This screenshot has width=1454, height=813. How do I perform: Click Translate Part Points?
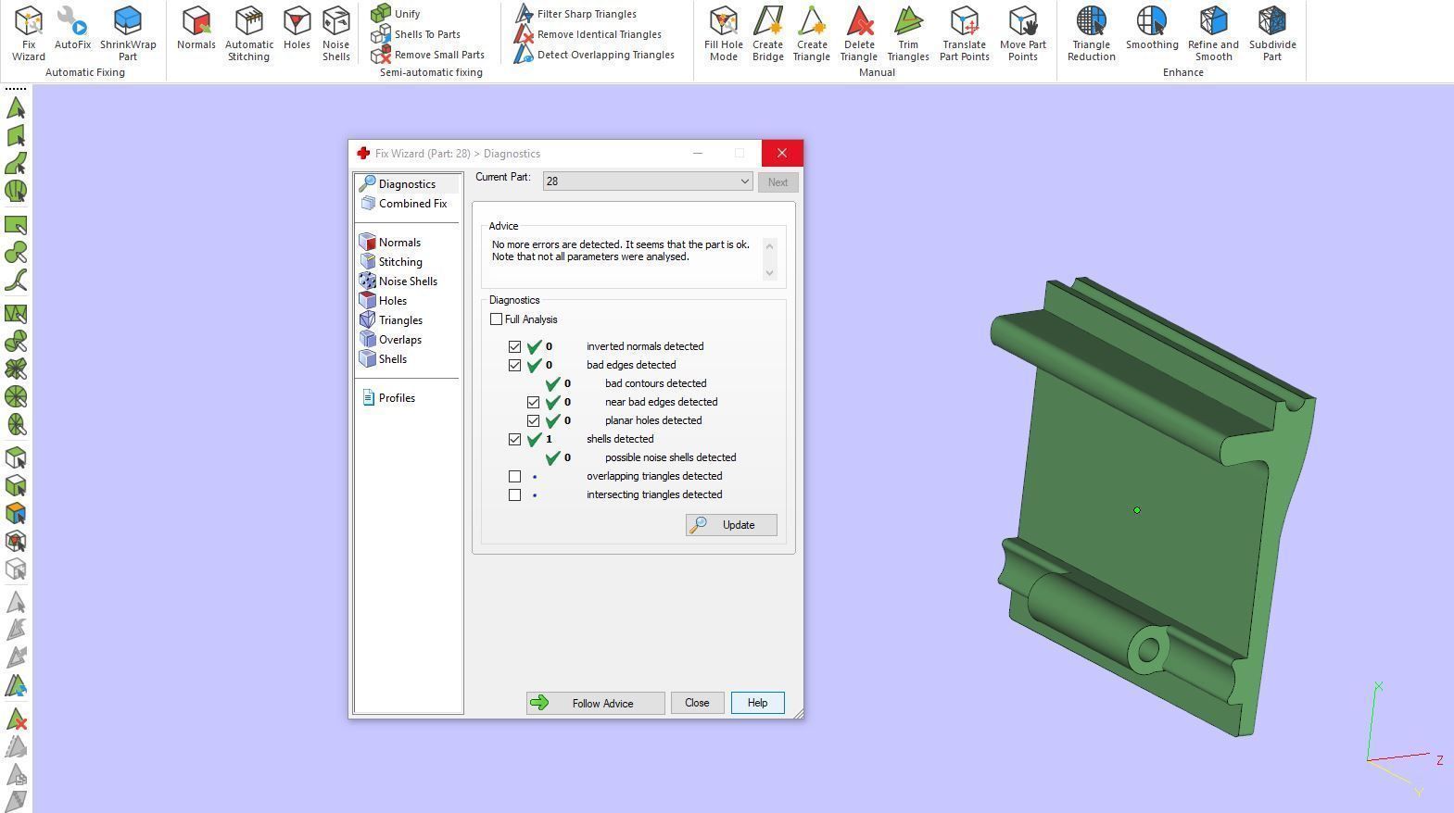tap(965, 33)
